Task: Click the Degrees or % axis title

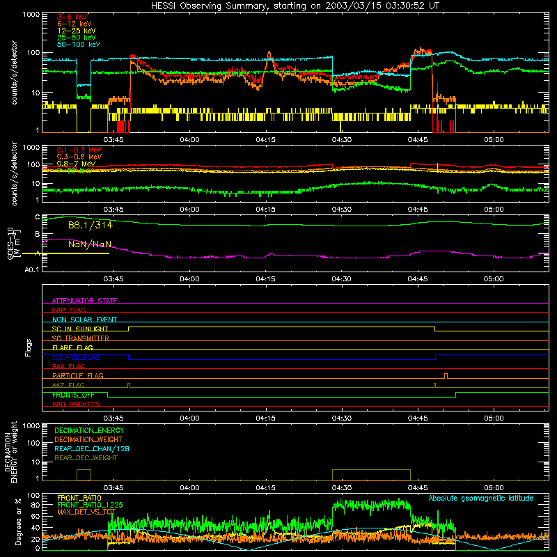Action: [19, 522]
